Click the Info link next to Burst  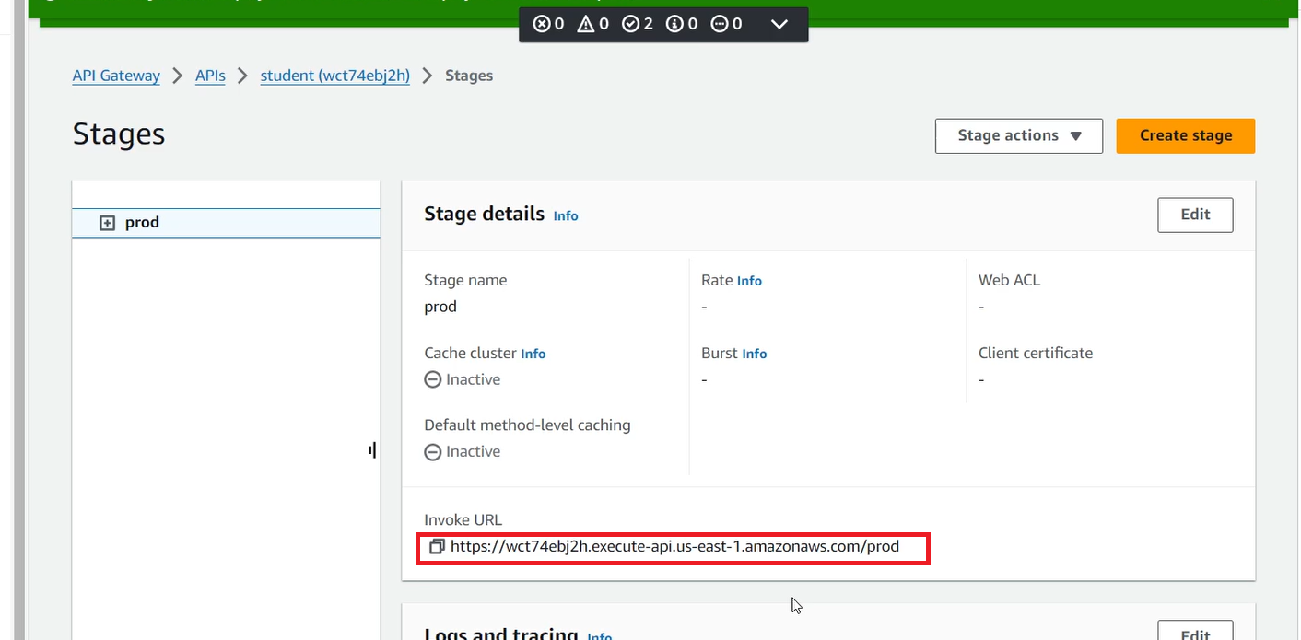755,354
